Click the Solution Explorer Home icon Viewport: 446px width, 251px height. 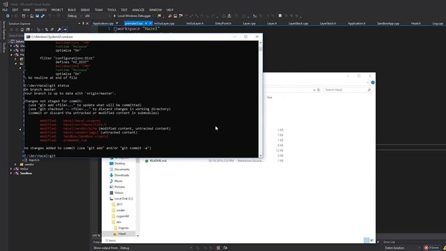click(22, 29)
